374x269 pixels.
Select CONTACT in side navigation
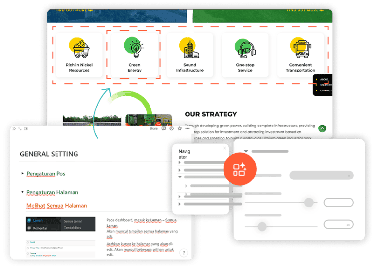(326, 90)
